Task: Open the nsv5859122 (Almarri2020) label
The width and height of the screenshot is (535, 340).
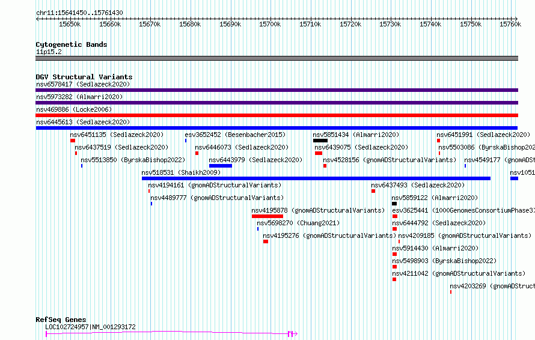Action: pyautogui.click(x=435, y=198)
